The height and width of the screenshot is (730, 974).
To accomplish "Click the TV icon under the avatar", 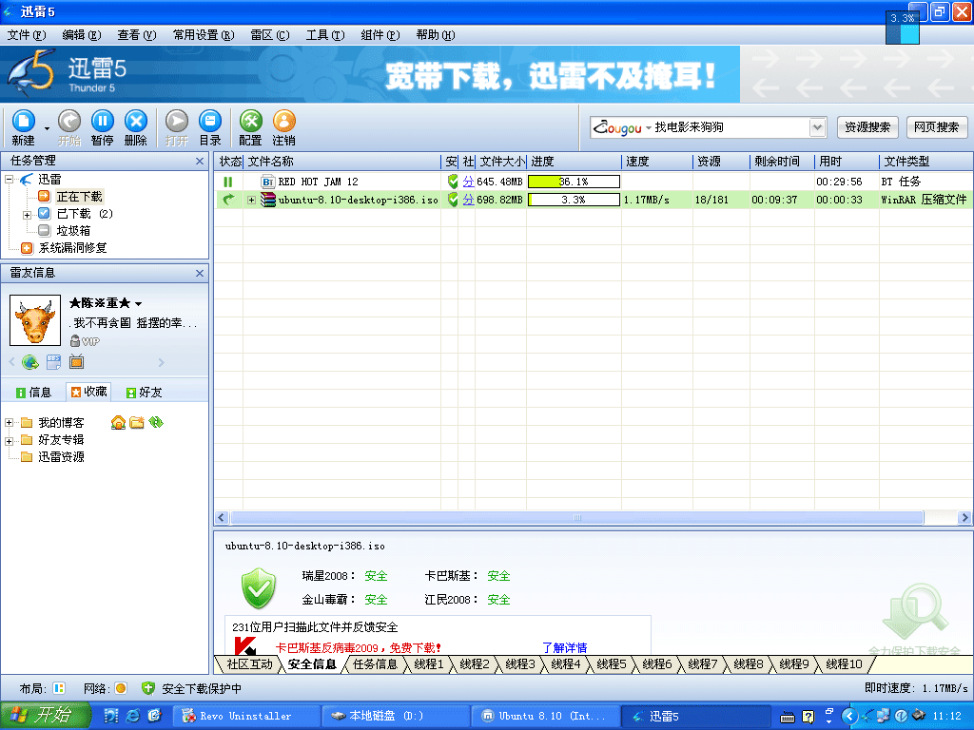I will (76, 361).
